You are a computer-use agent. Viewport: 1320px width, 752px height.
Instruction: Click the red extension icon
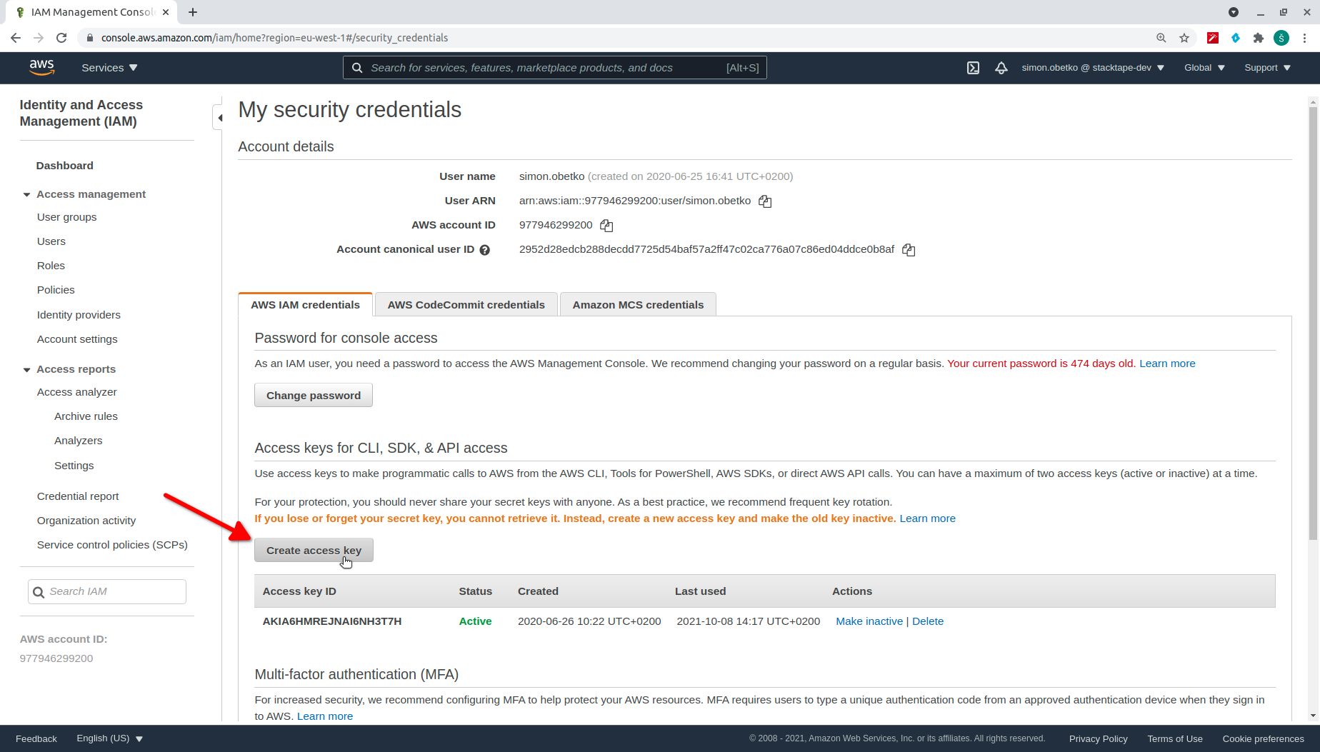coord(1213,38)
